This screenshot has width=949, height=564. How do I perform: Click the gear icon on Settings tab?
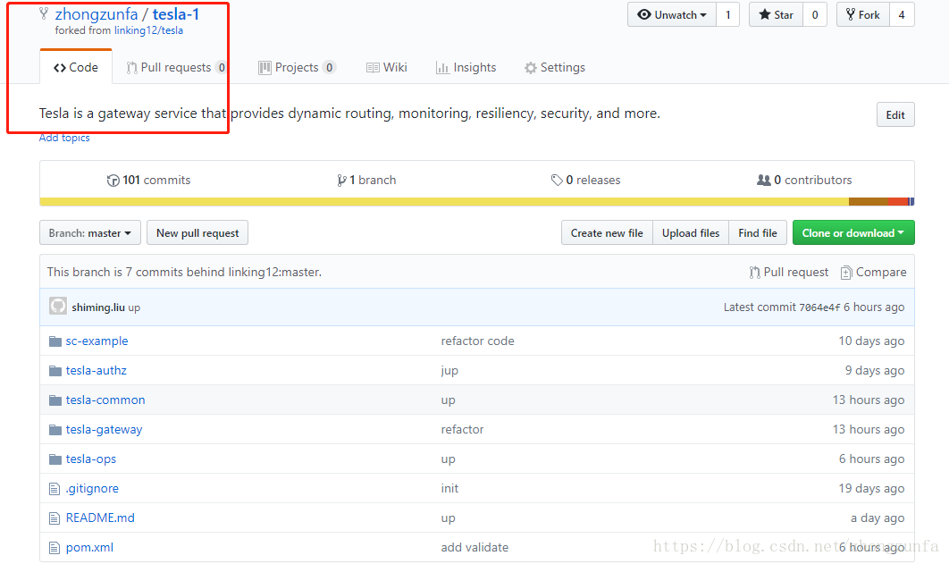531,68
